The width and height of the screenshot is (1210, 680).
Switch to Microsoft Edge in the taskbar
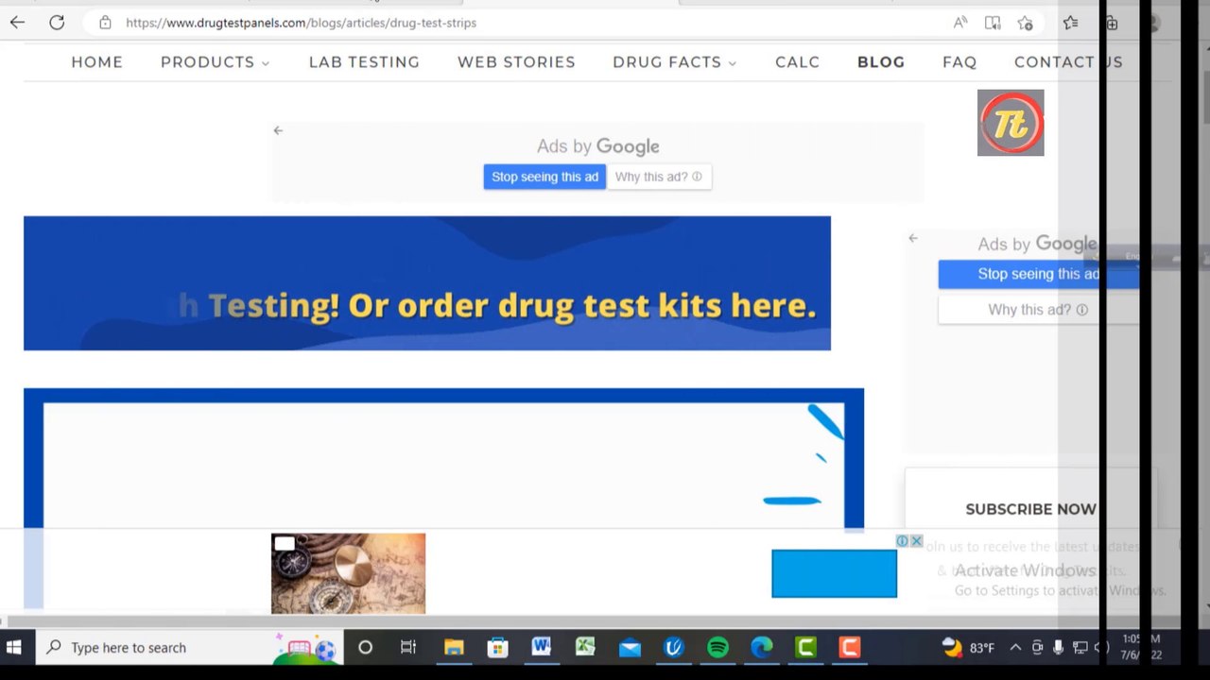[762, 648]
